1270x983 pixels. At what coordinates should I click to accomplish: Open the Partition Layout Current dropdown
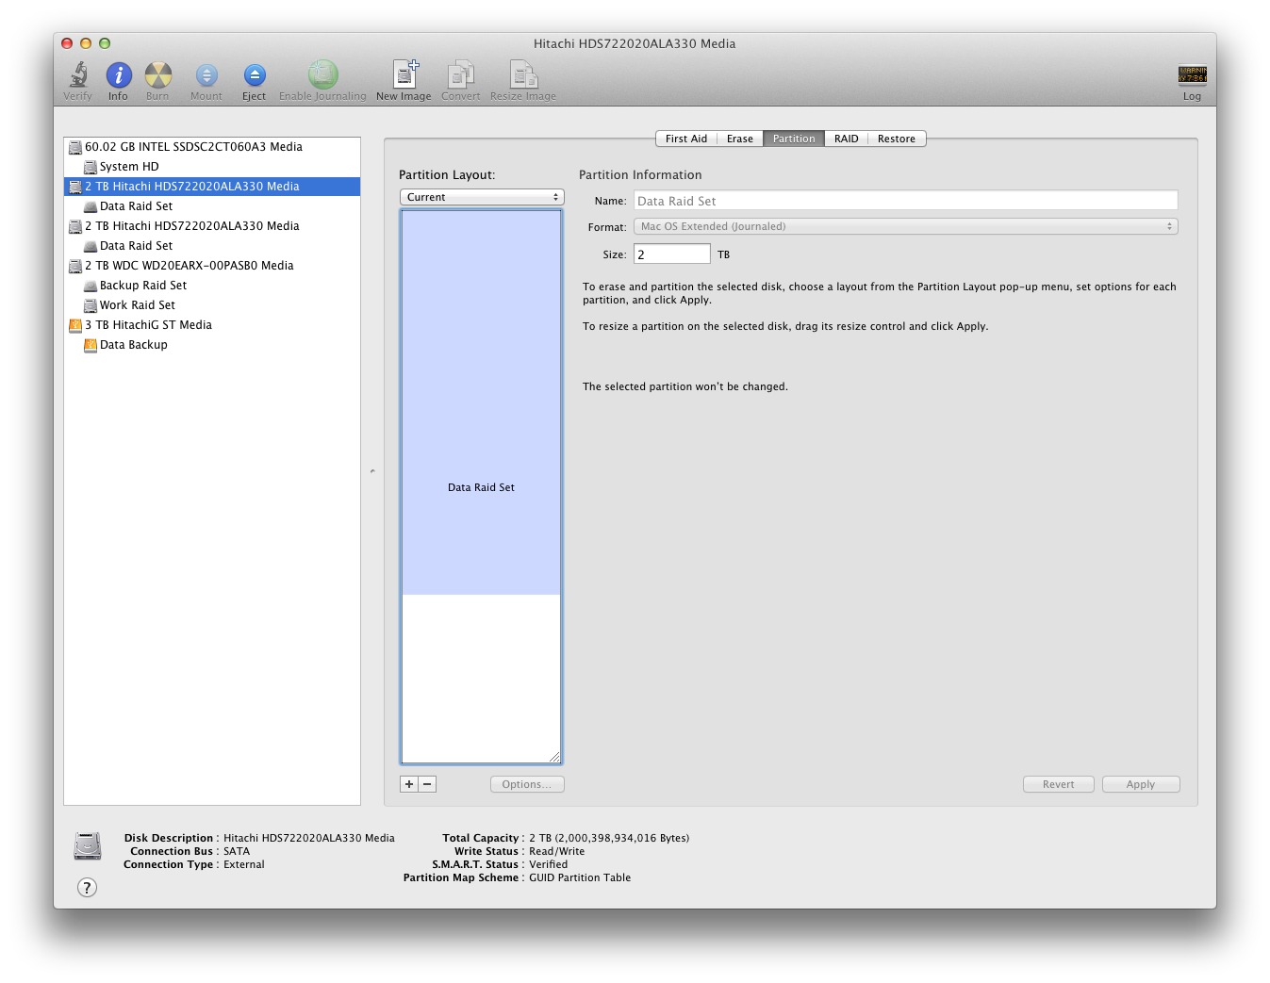tap(482, 197)
